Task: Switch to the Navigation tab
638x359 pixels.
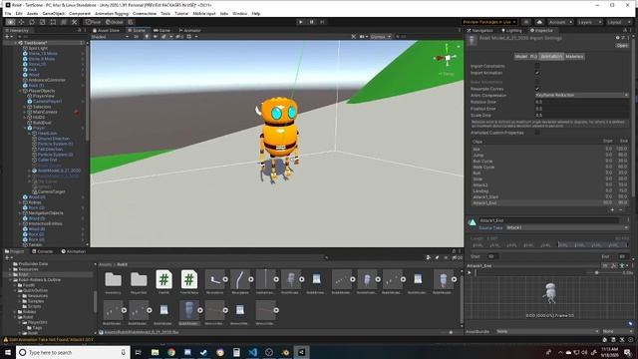Action: (480, 31)
